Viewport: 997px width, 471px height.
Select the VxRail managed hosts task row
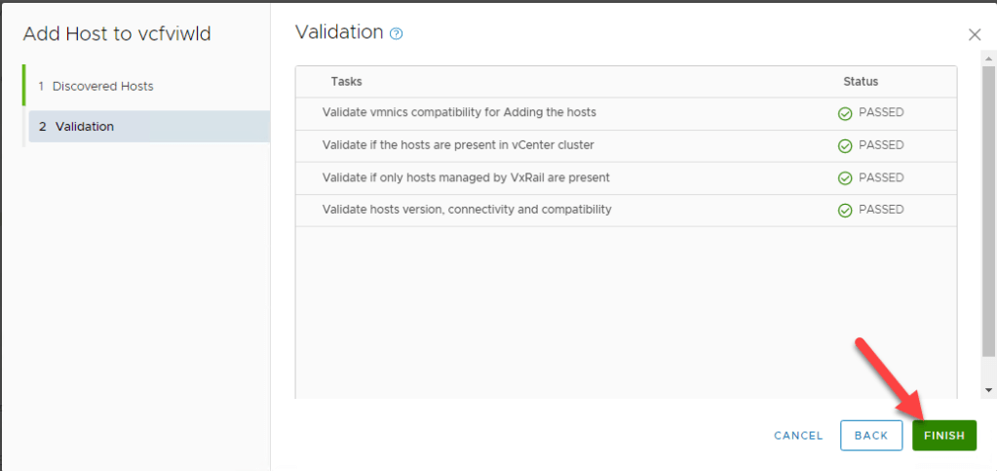pyautogui.click(x=466, y=177)
